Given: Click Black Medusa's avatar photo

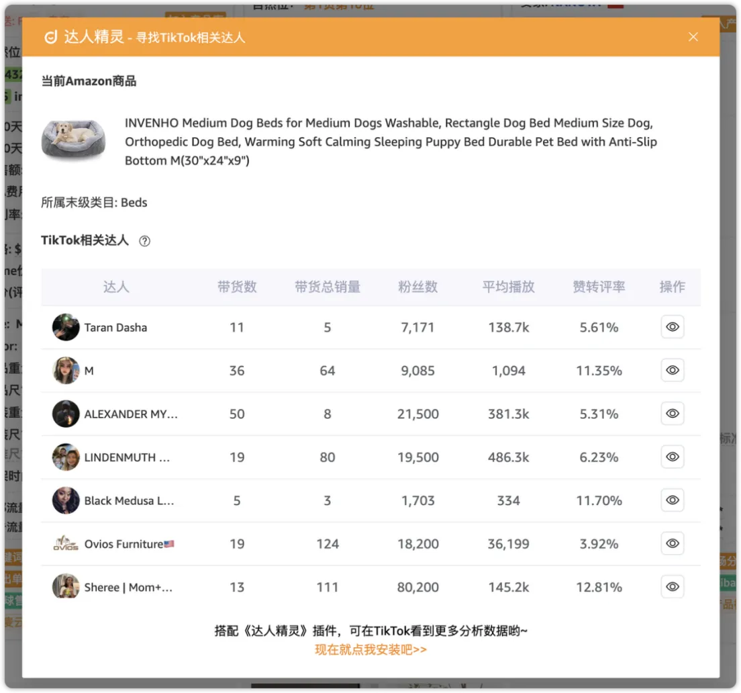Looking at the screenshot, I should 65,500.
